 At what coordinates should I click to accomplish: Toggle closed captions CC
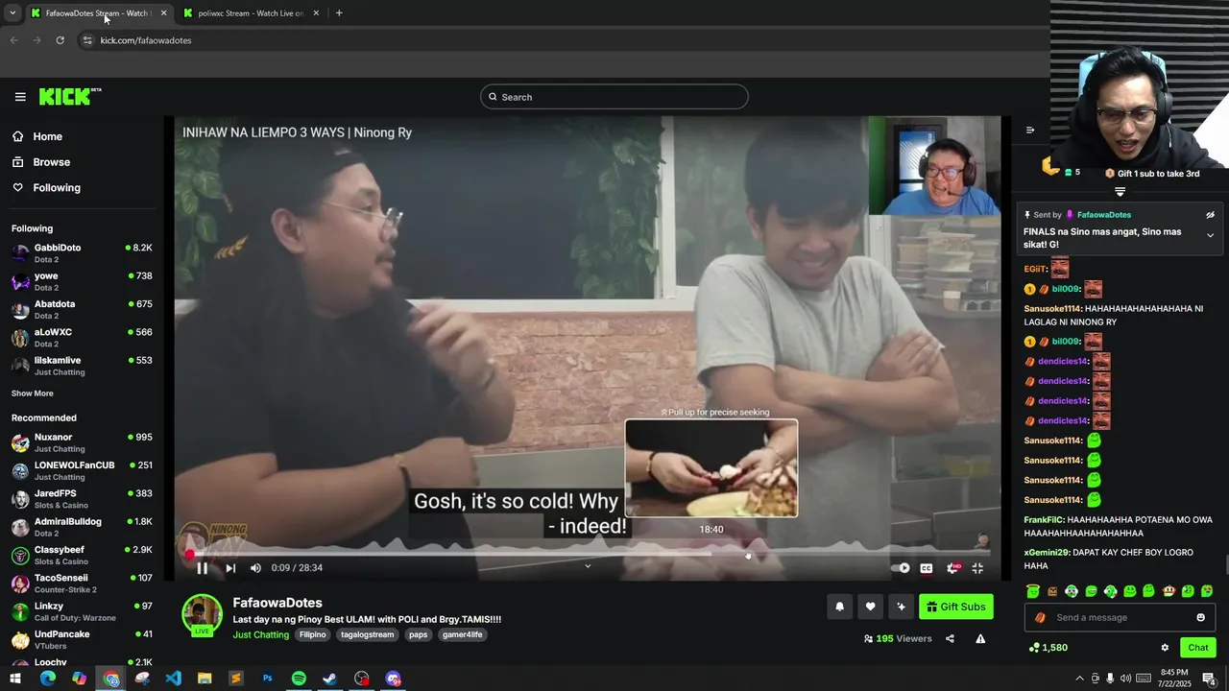pyautogui.click(x=927, y=568)
